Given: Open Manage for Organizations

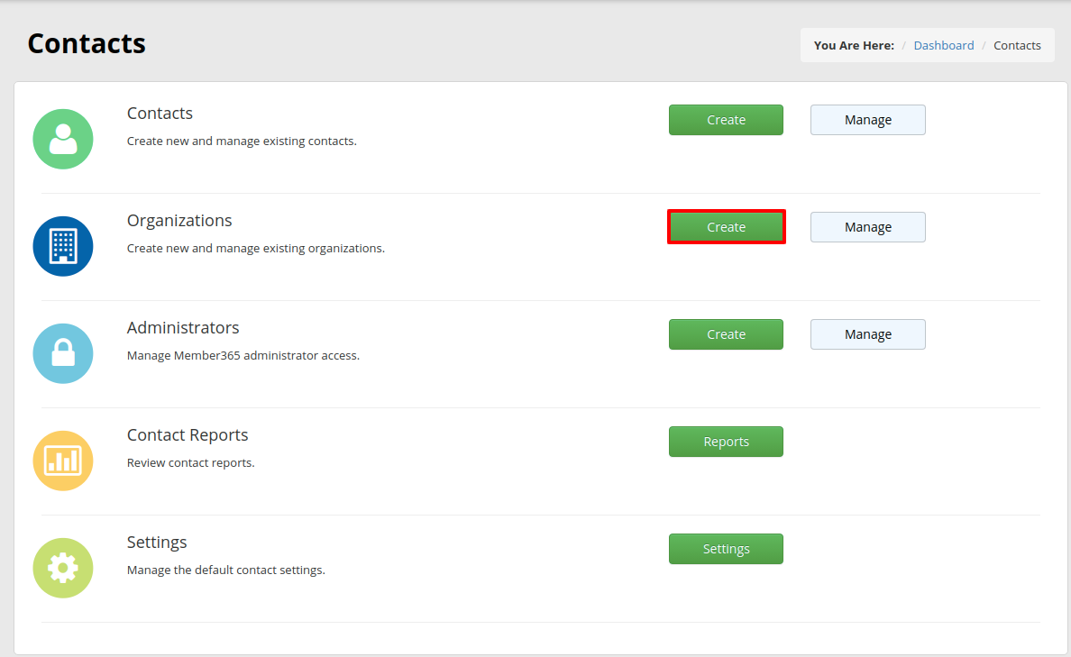Looking at the screenshot, I should coord(868,227).
